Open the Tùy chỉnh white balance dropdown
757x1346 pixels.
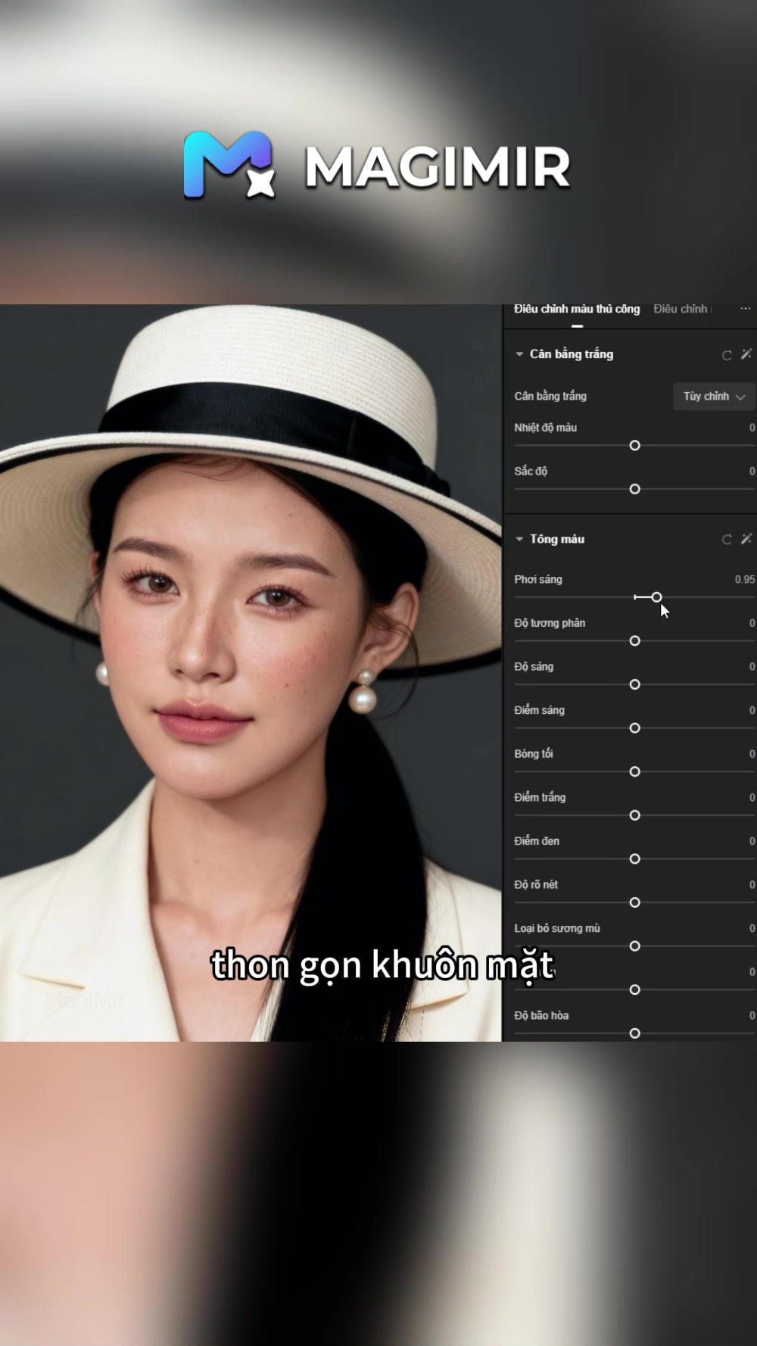point(714,397)
